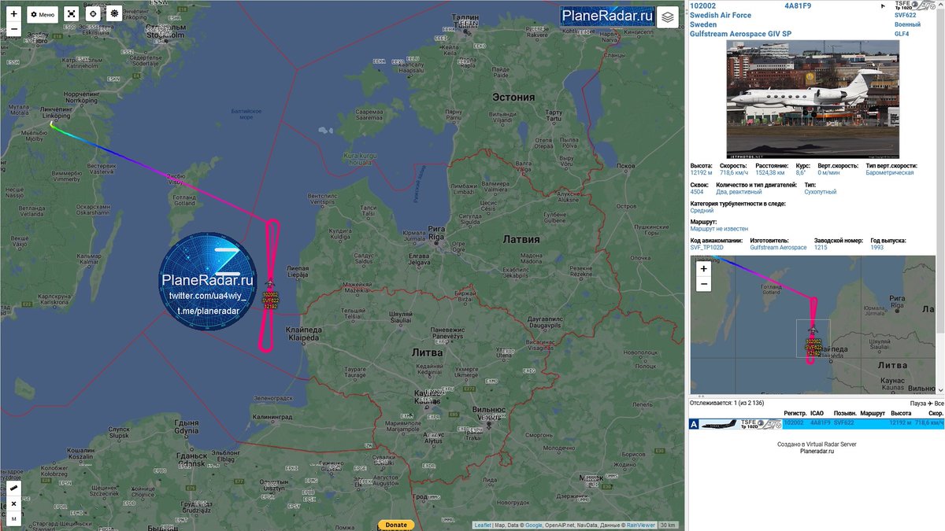Click ICAO code 4A81F9 in header
Image resolution: width=945 pixels, height=531 pixels.
point(798,6)
